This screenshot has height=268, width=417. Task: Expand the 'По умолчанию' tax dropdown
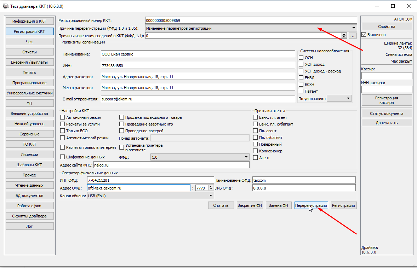click(339, 99)
